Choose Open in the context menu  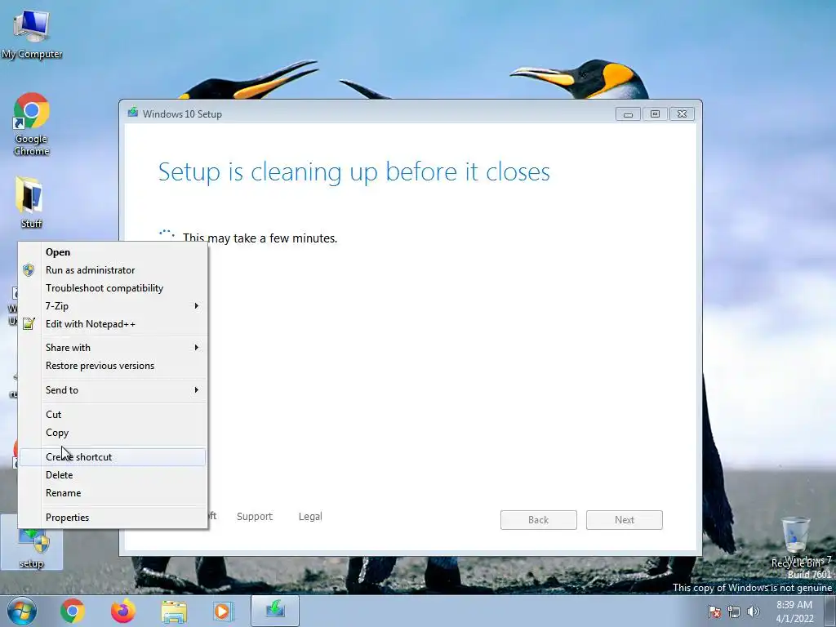coord(112,252)
